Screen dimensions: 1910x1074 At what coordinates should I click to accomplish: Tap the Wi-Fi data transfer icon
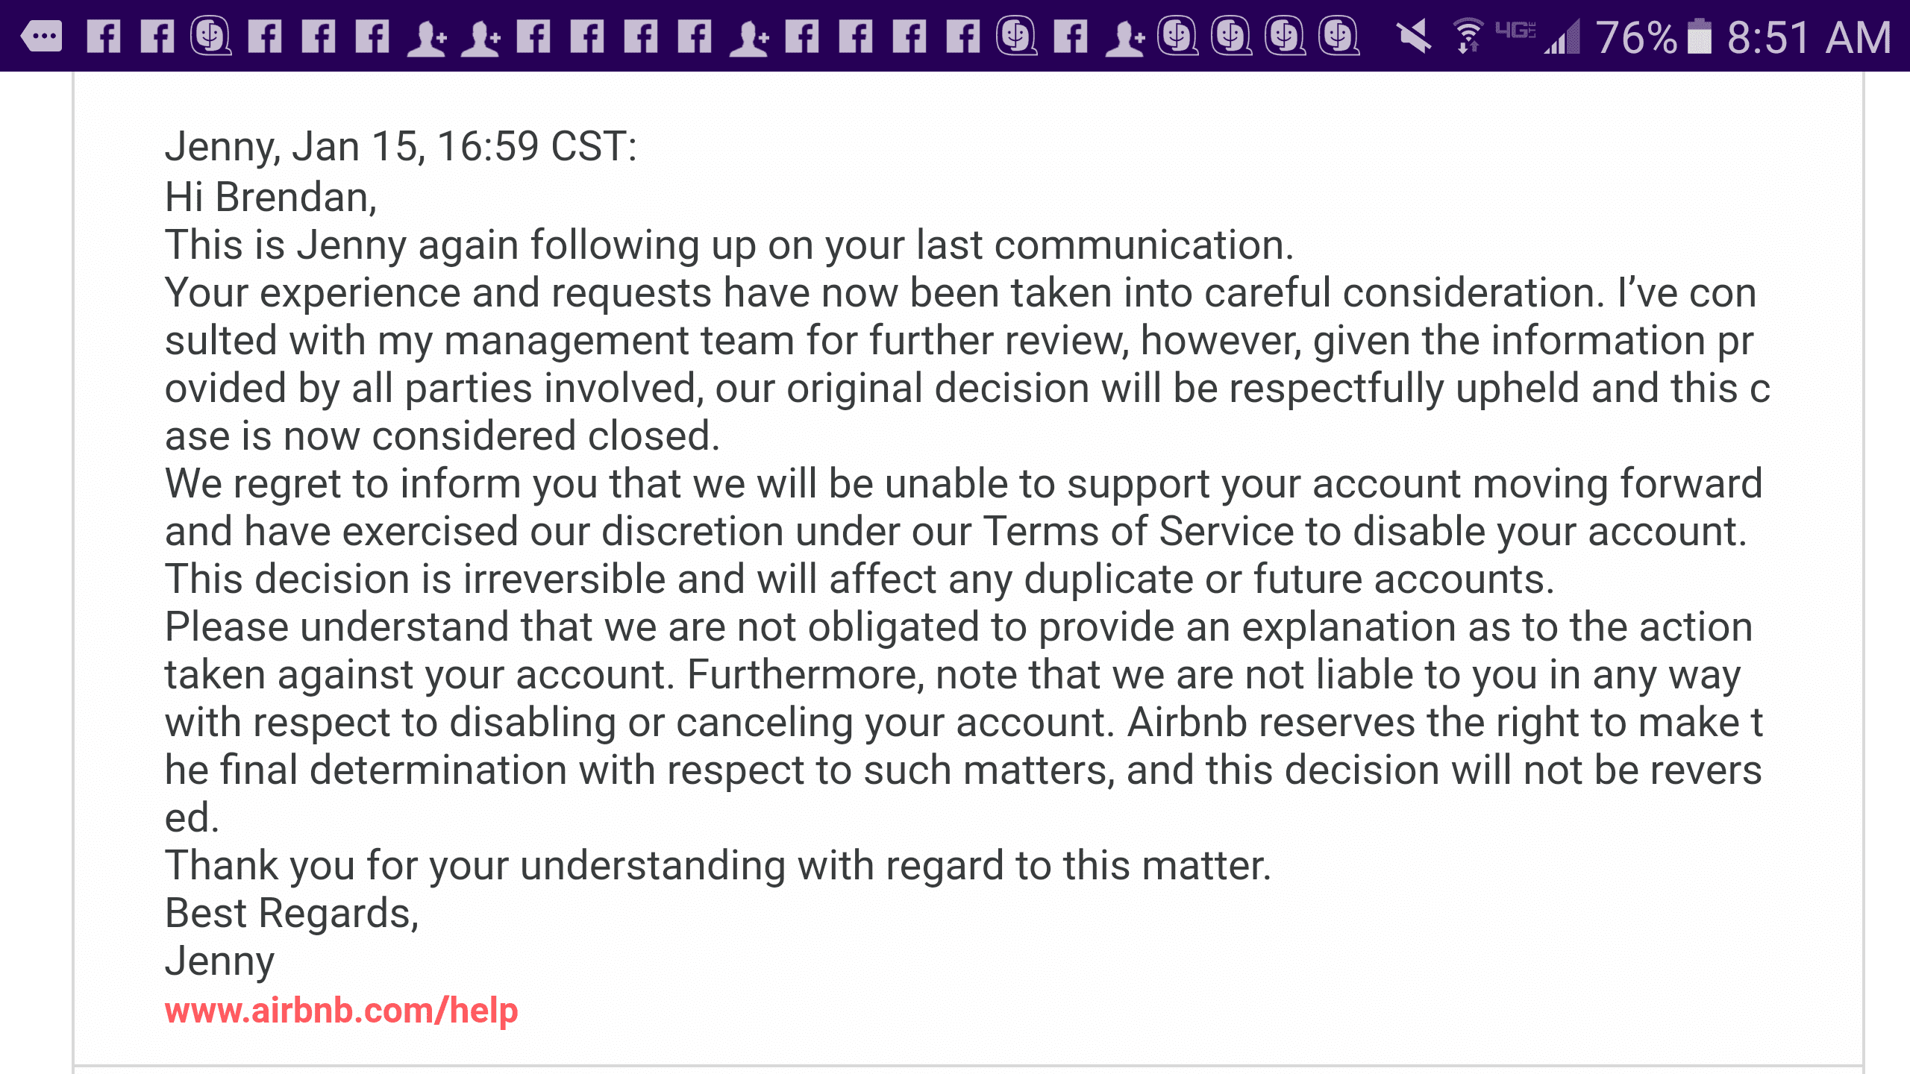(x=1468, y=36)
